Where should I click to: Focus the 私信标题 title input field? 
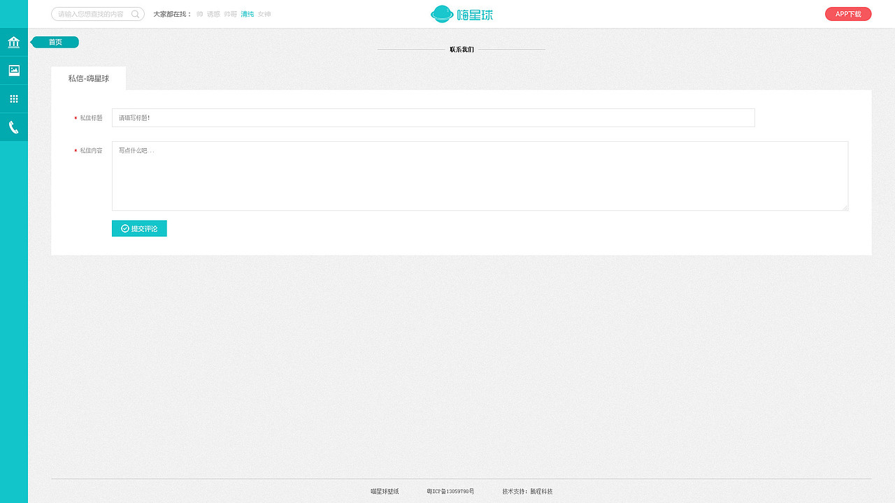[x=434, y=117]
